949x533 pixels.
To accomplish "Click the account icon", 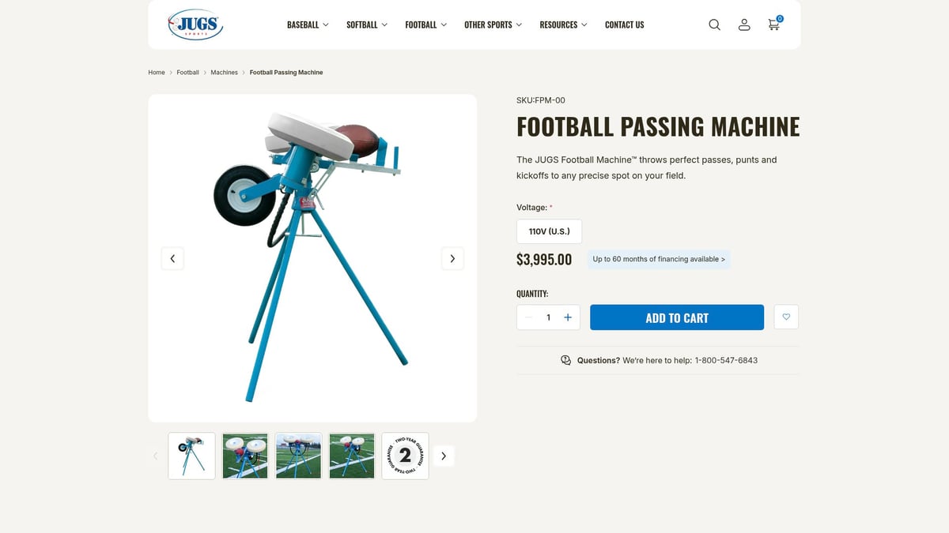I will [744, 24].
